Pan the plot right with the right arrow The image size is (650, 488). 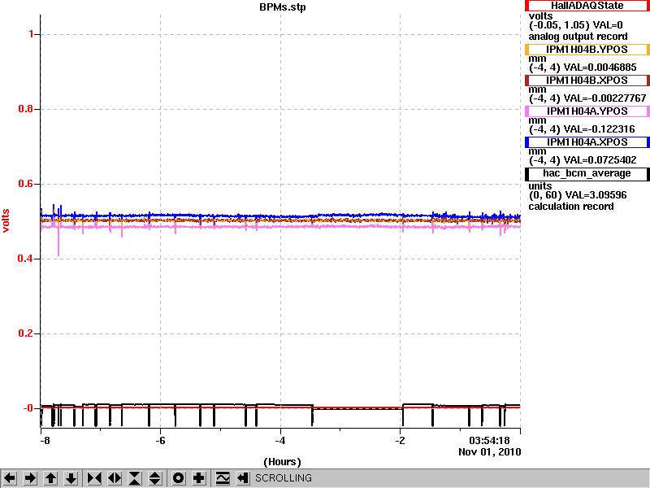point(30,478)
